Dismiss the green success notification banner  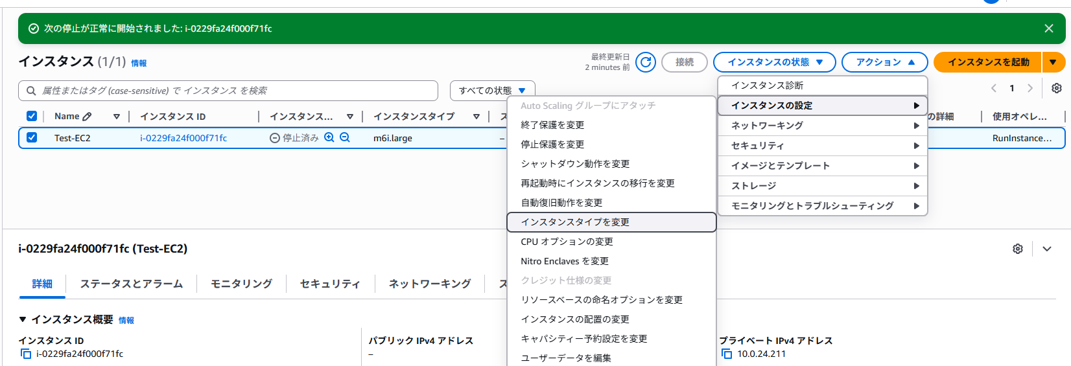click(x=1048, y=29)
